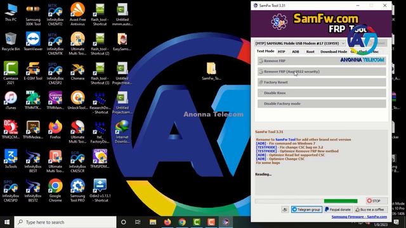Click Remove FRP (Aug 2022 security)
The width and height of the screenshot is (406, 228).
[322, 72]
